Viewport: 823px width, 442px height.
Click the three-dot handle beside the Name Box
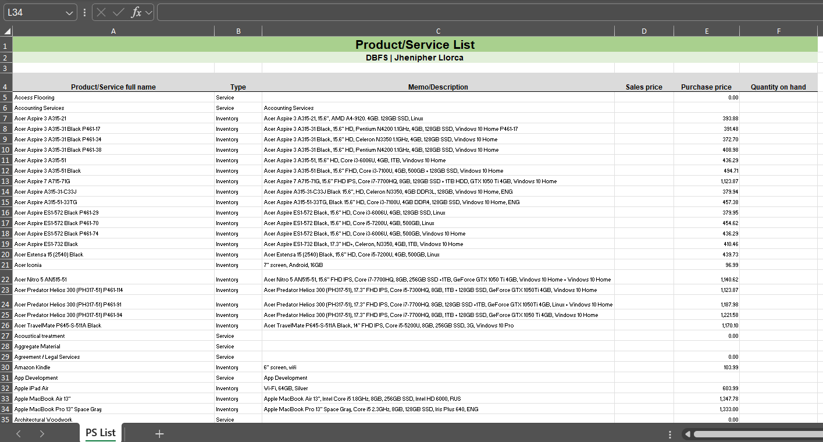point(85,12)
